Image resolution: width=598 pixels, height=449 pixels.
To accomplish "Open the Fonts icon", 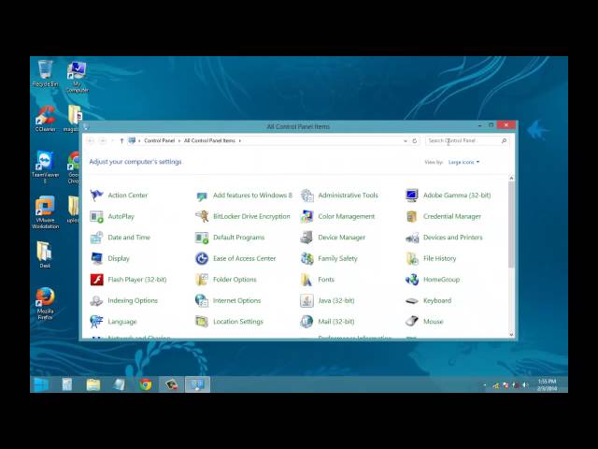I will [307, 280].
